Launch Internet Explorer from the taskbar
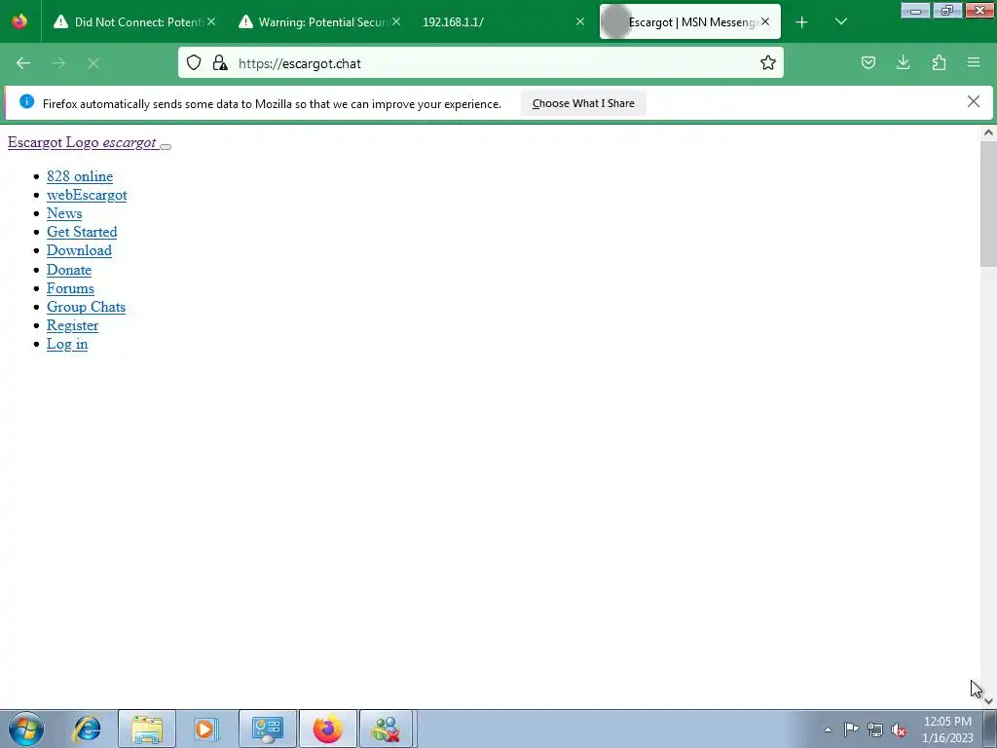 [87, 729]
